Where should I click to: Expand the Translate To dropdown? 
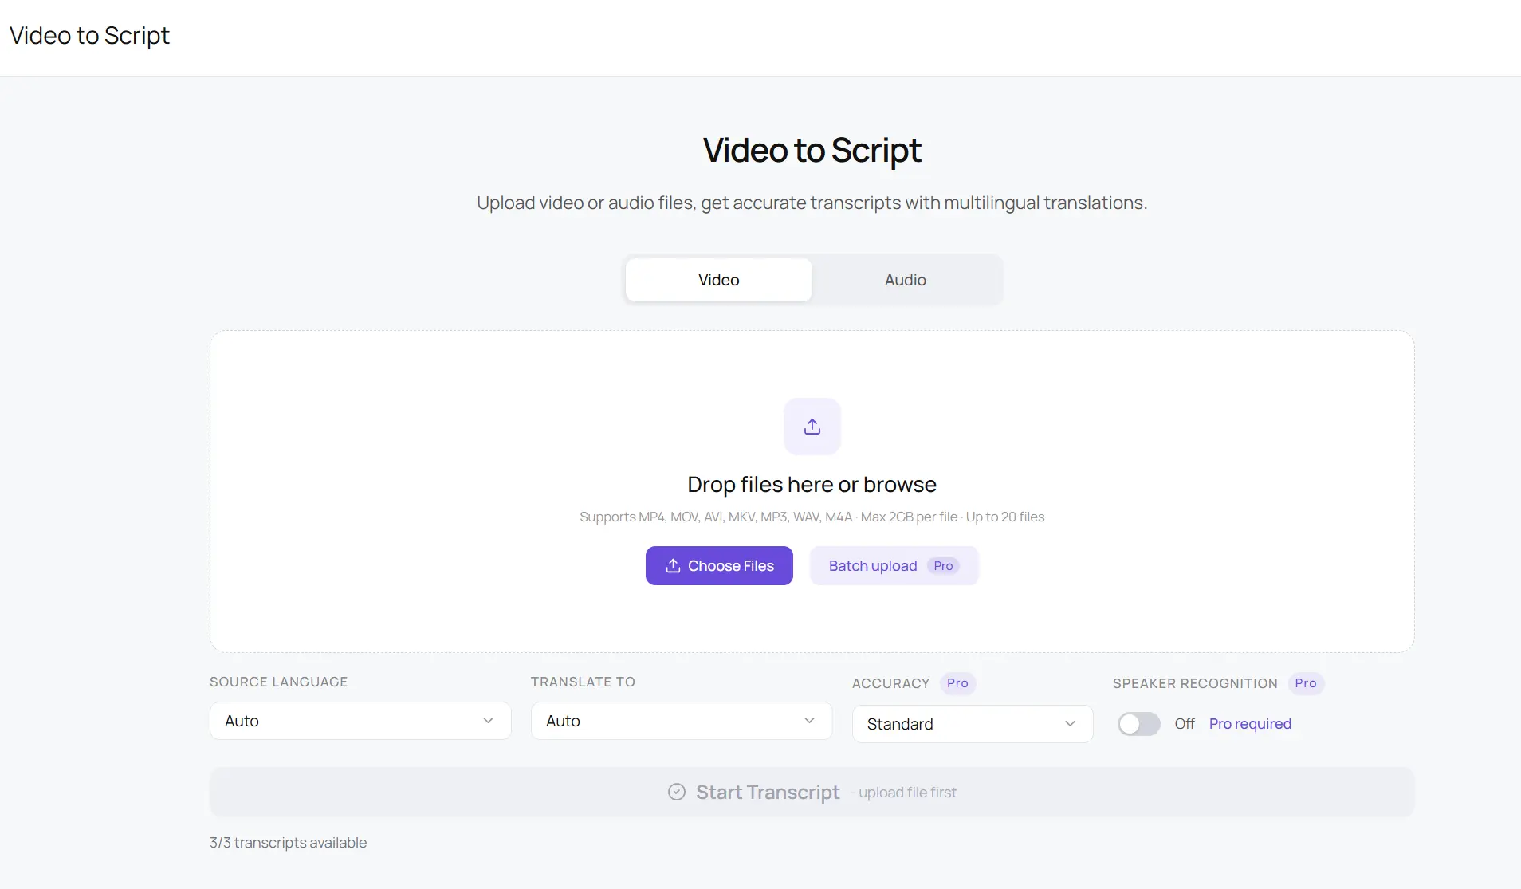[x=681, y=721]
